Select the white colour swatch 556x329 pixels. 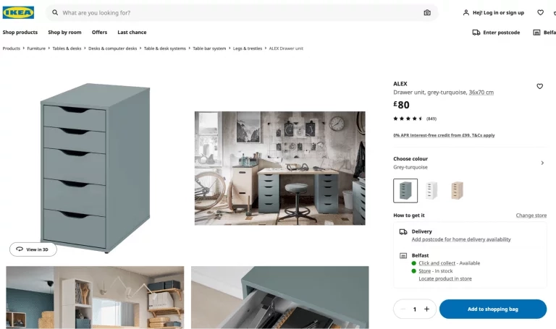(431, 190)
